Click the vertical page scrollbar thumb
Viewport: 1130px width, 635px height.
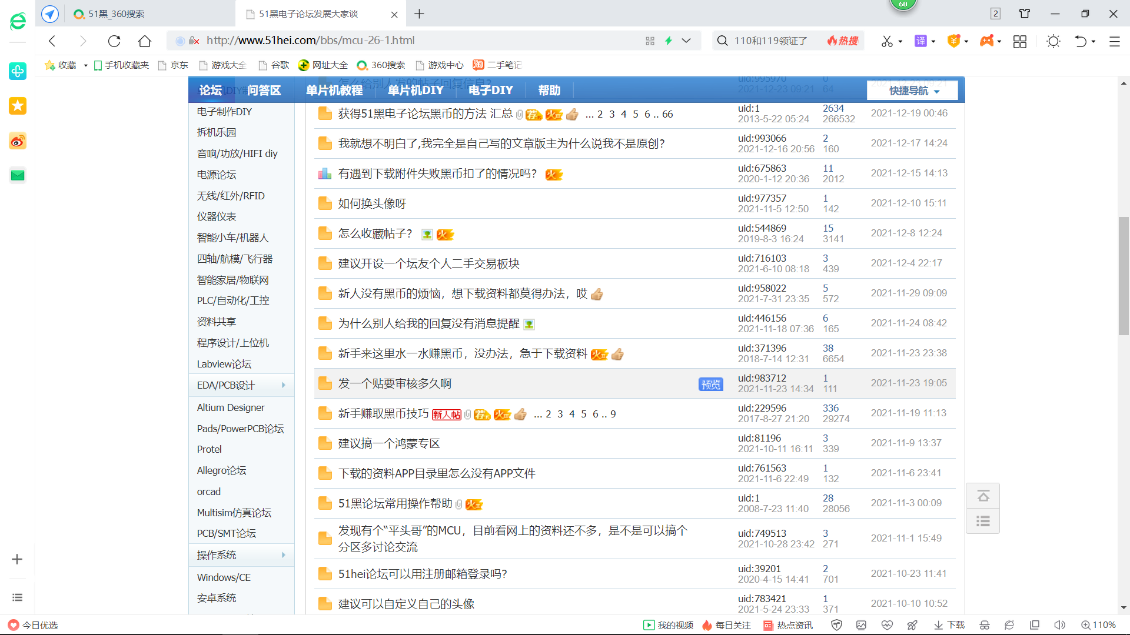click(x=1124, y=276)
